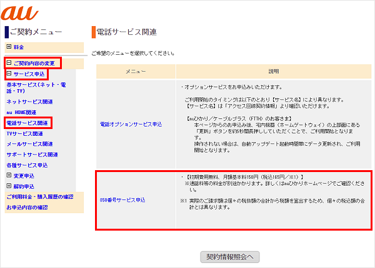
Task: Expand the 料金 plus icon
Action: [x=9, y=47]
